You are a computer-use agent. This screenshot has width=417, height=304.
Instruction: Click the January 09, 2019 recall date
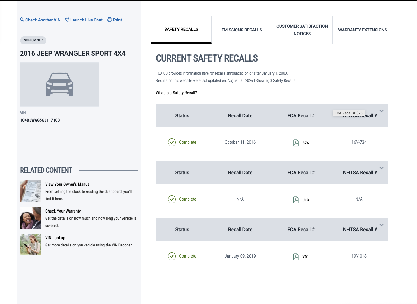click(240, 256)
